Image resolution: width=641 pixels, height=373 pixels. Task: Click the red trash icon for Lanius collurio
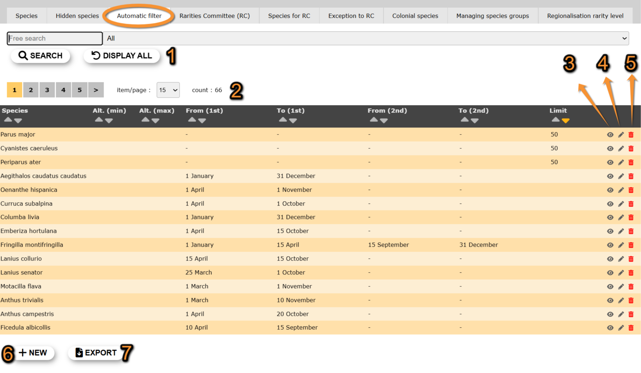tap(631, 259)
